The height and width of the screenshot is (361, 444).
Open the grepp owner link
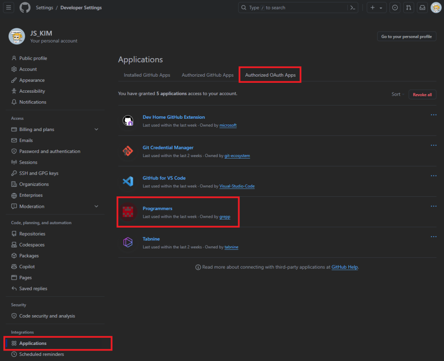(225, 217)
